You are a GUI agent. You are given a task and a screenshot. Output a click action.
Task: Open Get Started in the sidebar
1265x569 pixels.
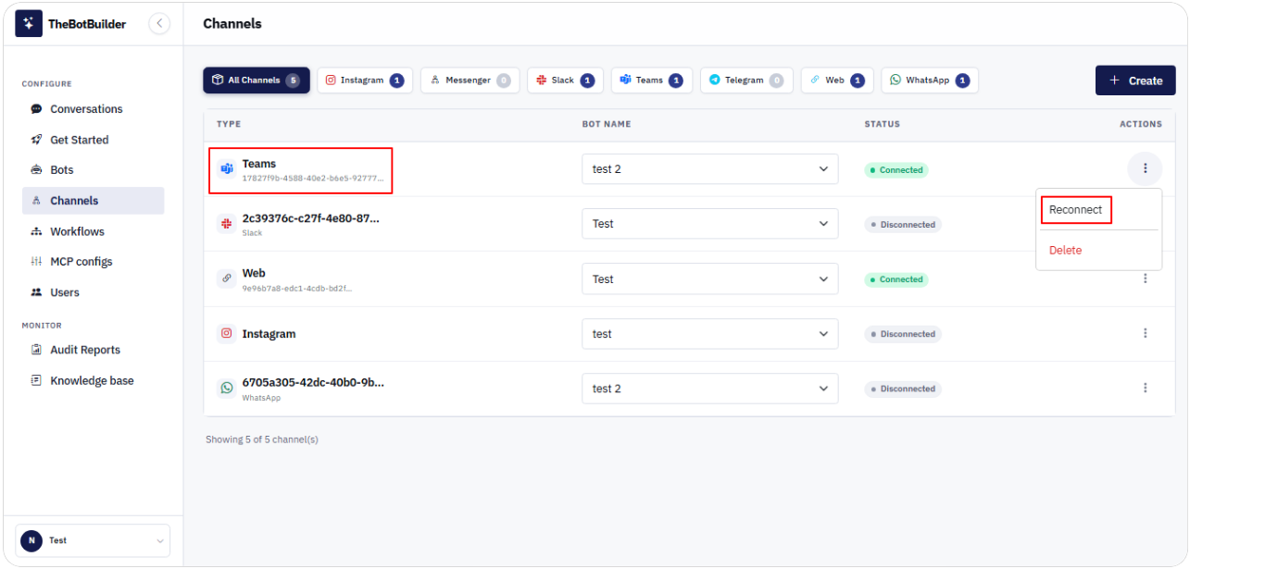[93, 140]
